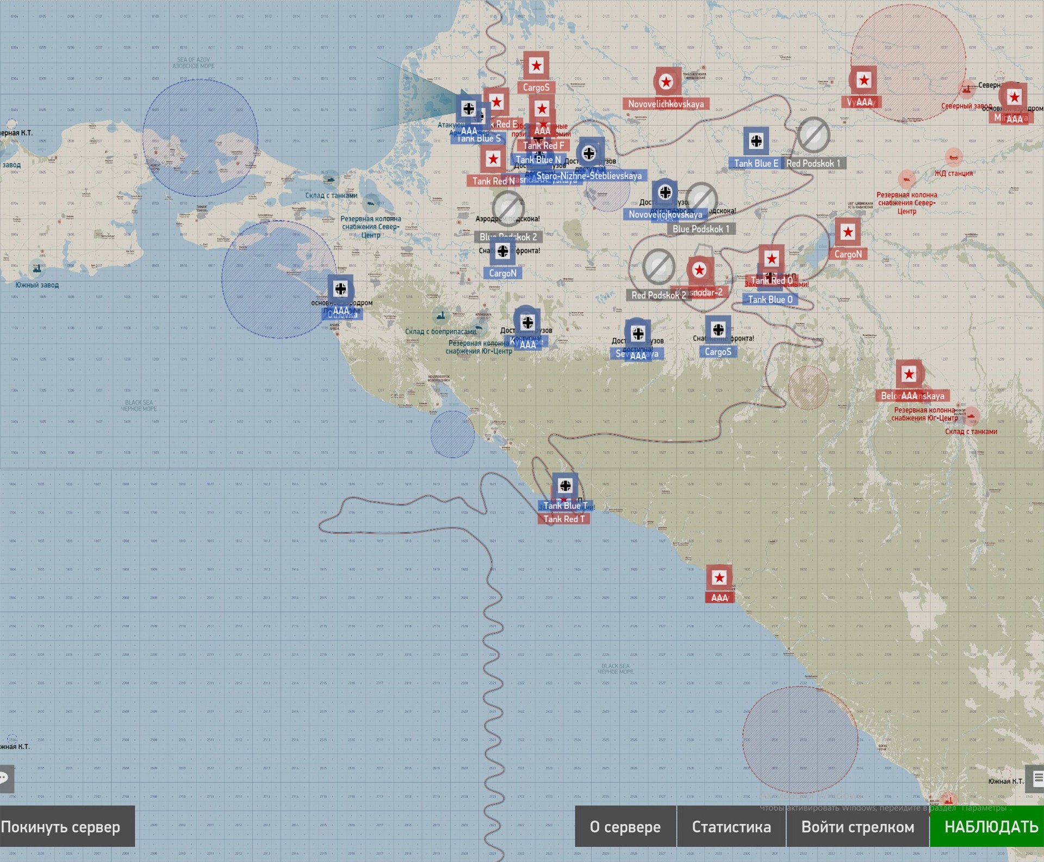Select Novovelichkovskaya red star airfield icon
The height and width of the screenshot is (862, 1044).
coord(666,82)
